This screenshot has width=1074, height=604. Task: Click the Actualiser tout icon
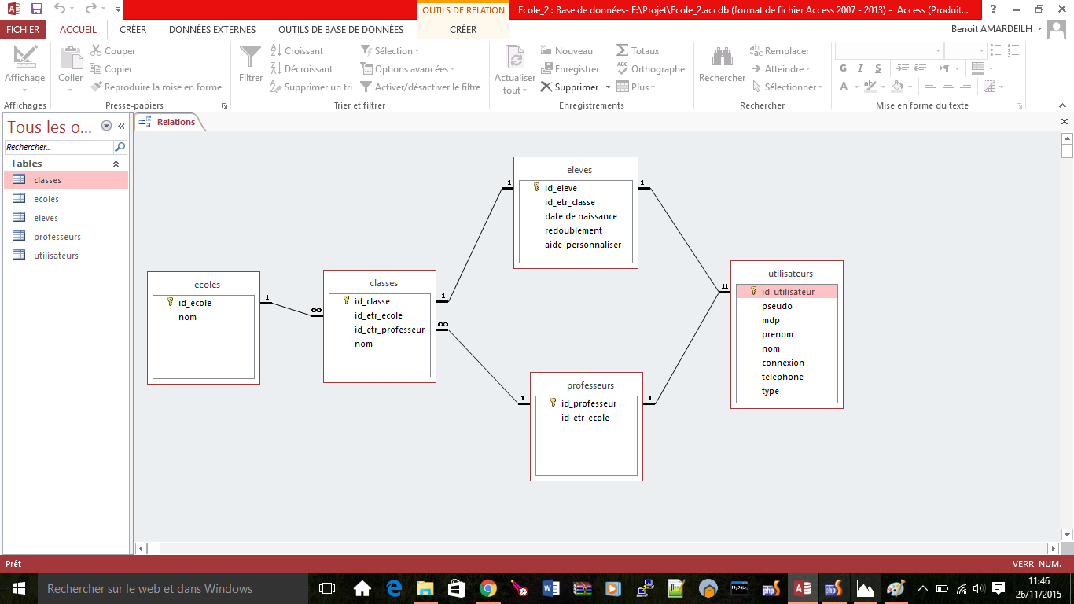click(514, 58)
